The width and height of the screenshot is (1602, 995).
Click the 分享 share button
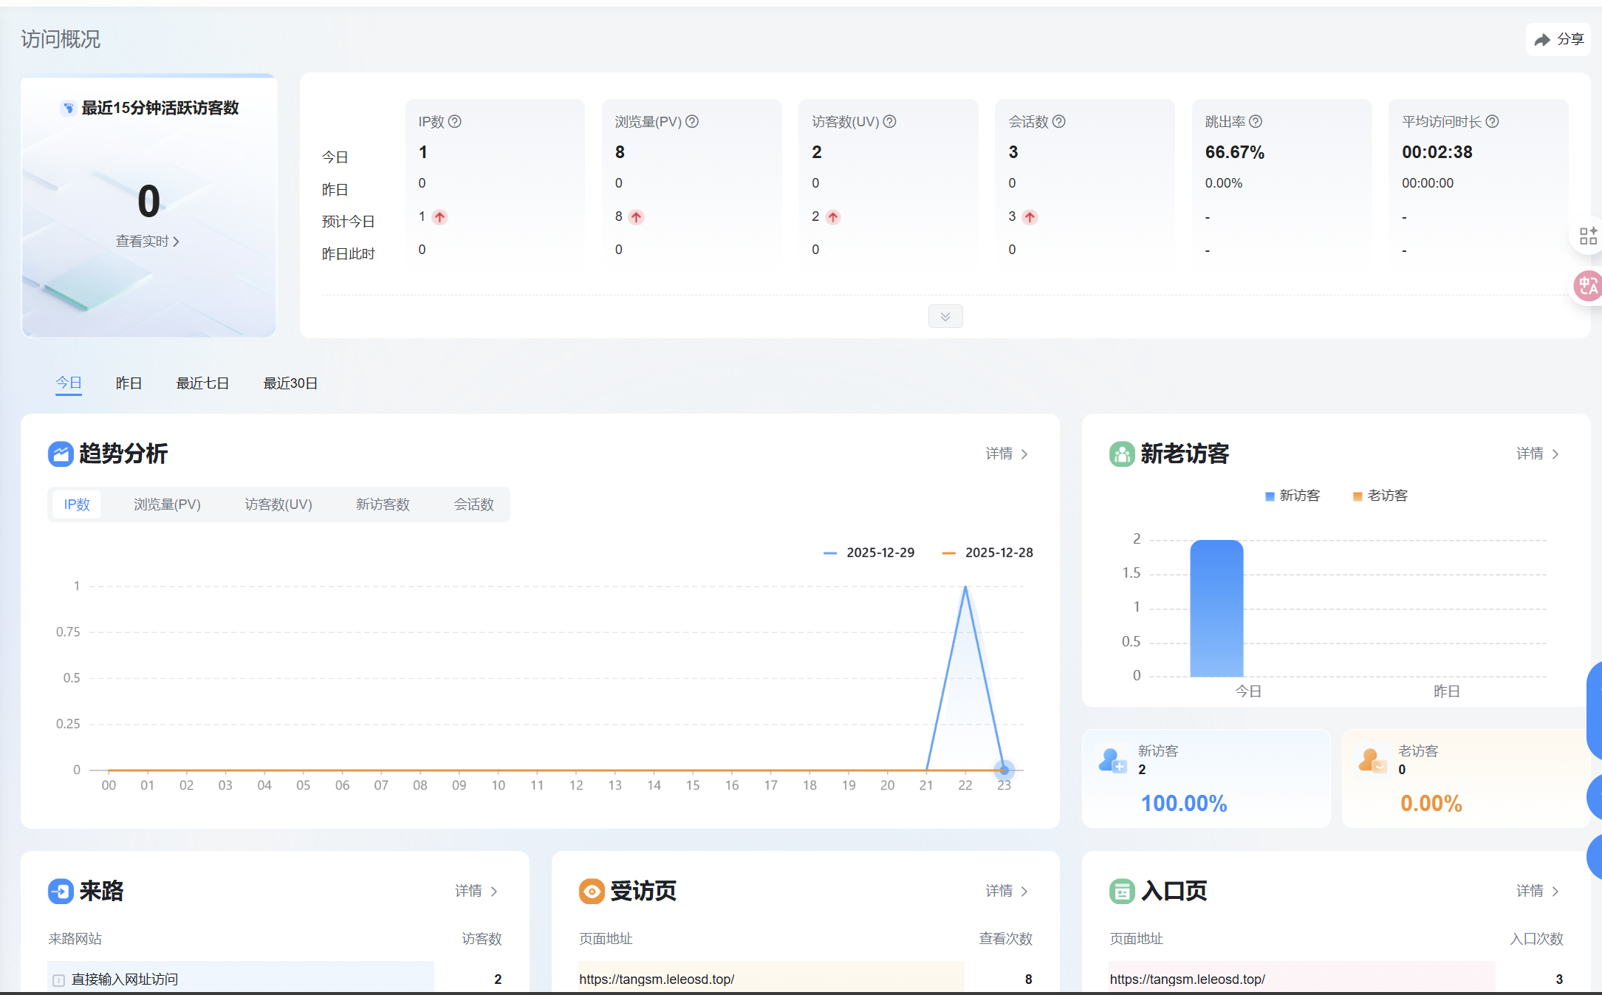pos(1558,39)
